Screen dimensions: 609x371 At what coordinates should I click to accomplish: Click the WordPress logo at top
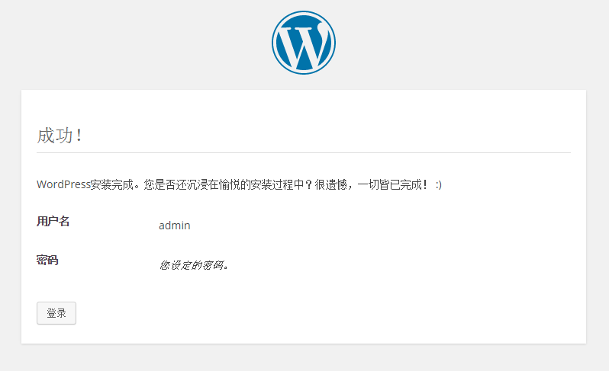tap(304, 43)
